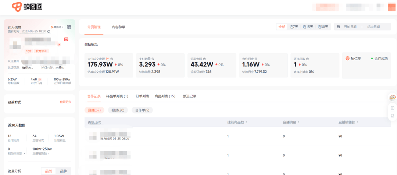Viewport: 397px width, 175px height.
Task: Click the 支付成交金额 value 175.93W
Action: [100, 65]
